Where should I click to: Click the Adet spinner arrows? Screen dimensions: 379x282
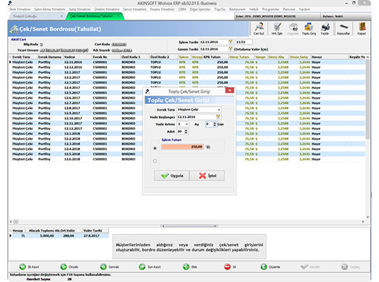186,131
